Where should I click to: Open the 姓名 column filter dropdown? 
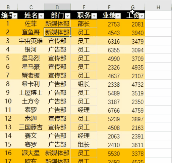(x=41, y=16)
